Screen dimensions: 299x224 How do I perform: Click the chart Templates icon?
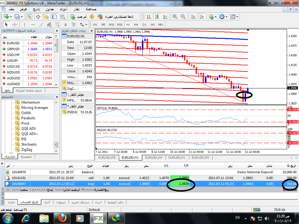[233, 17]
